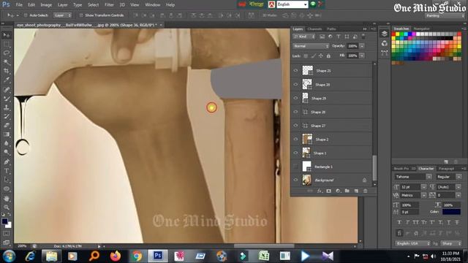This screenshot has height=263, width=468.
Task: Select the Magic Wand tool
Action: pyautogui.click(x=7, y=62)
